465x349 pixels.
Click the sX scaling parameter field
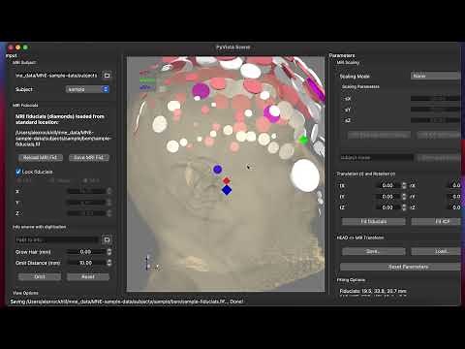435,98
